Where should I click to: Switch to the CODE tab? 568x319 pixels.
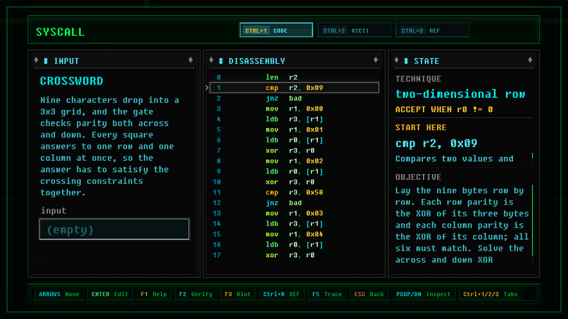pos(276,30)
